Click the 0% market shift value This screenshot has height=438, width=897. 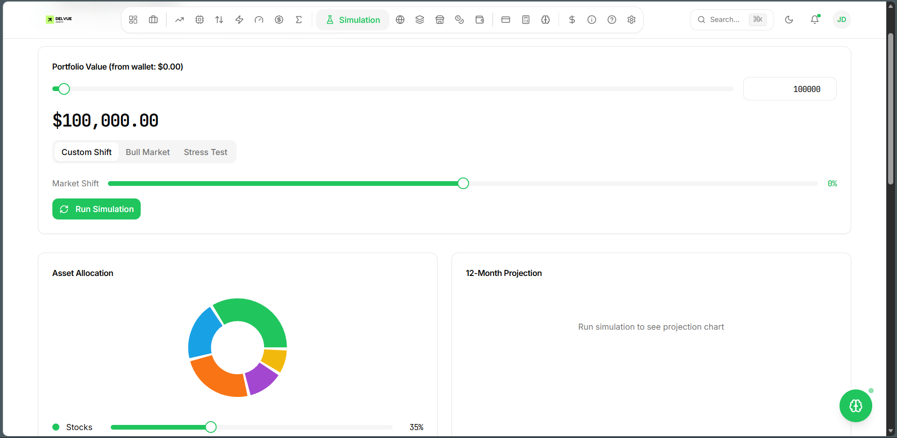[x=832, y=184]
